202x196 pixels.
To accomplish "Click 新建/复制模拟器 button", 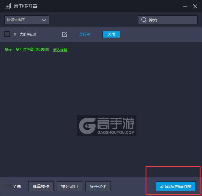I will [x=176, y=186].
